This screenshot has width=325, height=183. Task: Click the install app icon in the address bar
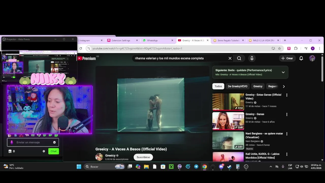pos(273,48)
